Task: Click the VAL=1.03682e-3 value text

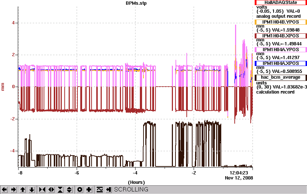Action: (290, 87)
